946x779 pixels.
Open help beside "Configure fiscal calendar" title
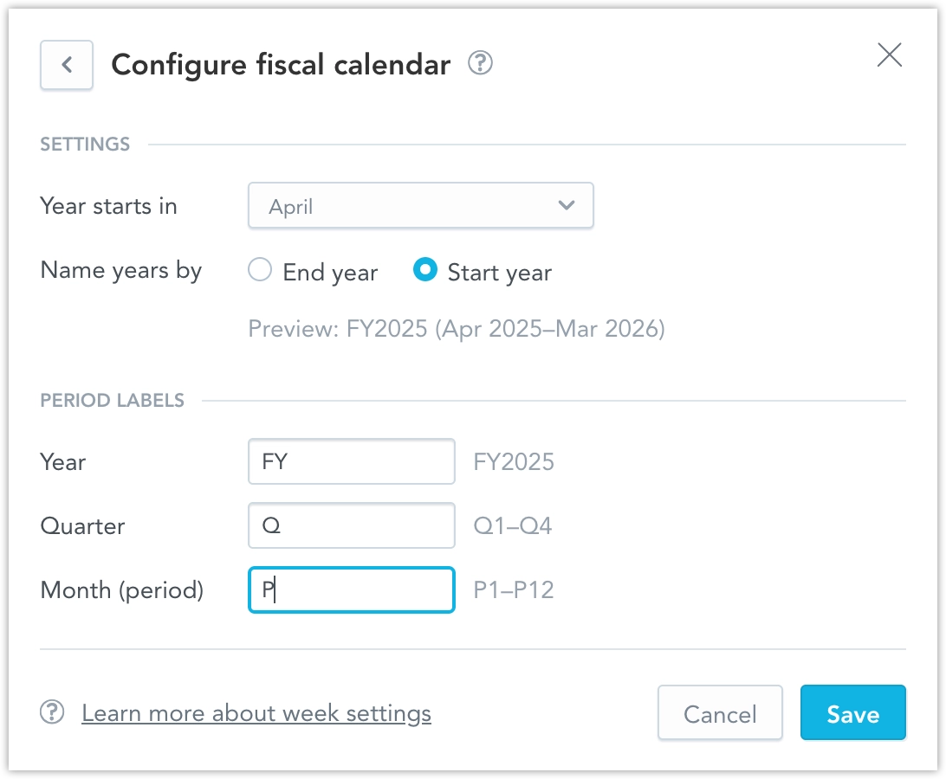pyautogui.click(x=480, y=64)
